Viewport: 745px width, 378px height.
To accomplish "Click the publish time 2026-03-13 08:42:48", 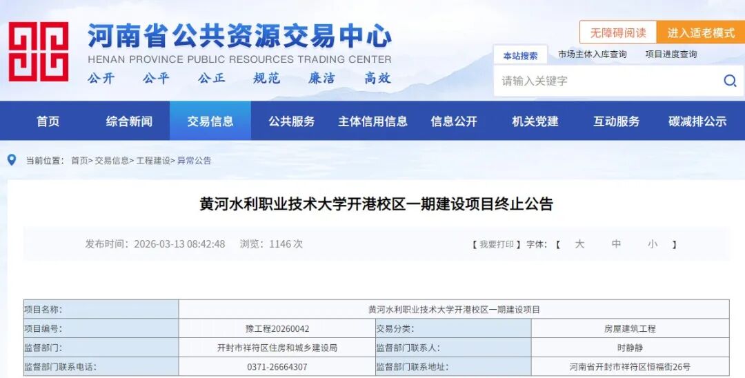I will coord(179,244).
